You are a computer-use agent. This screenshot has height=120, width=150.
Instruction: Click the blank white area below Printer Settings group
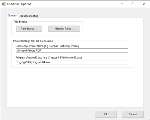(75, 87)
